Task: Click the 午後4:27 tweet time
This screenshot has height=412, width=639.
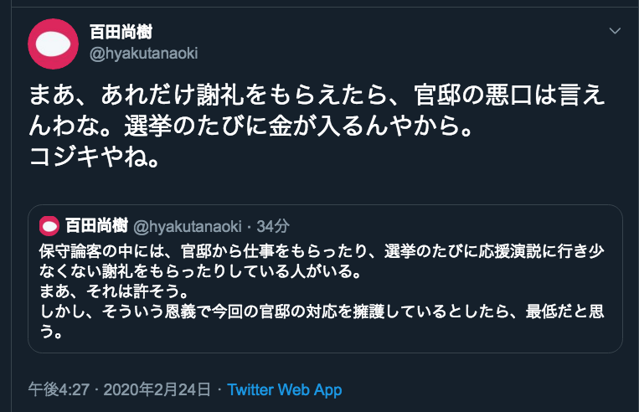Action: click(x=59, y=390)
